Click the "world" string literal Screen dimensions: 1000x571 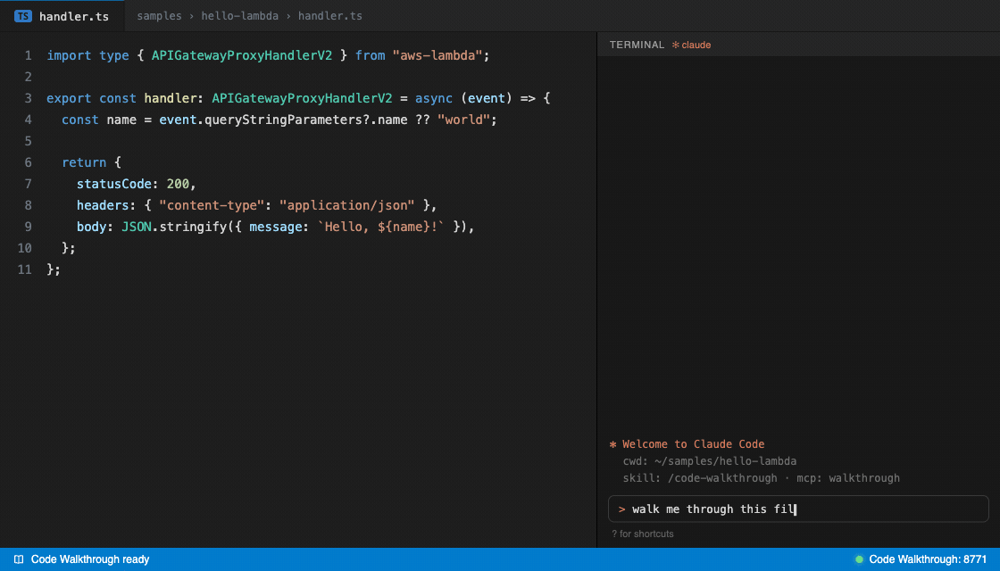463,120
